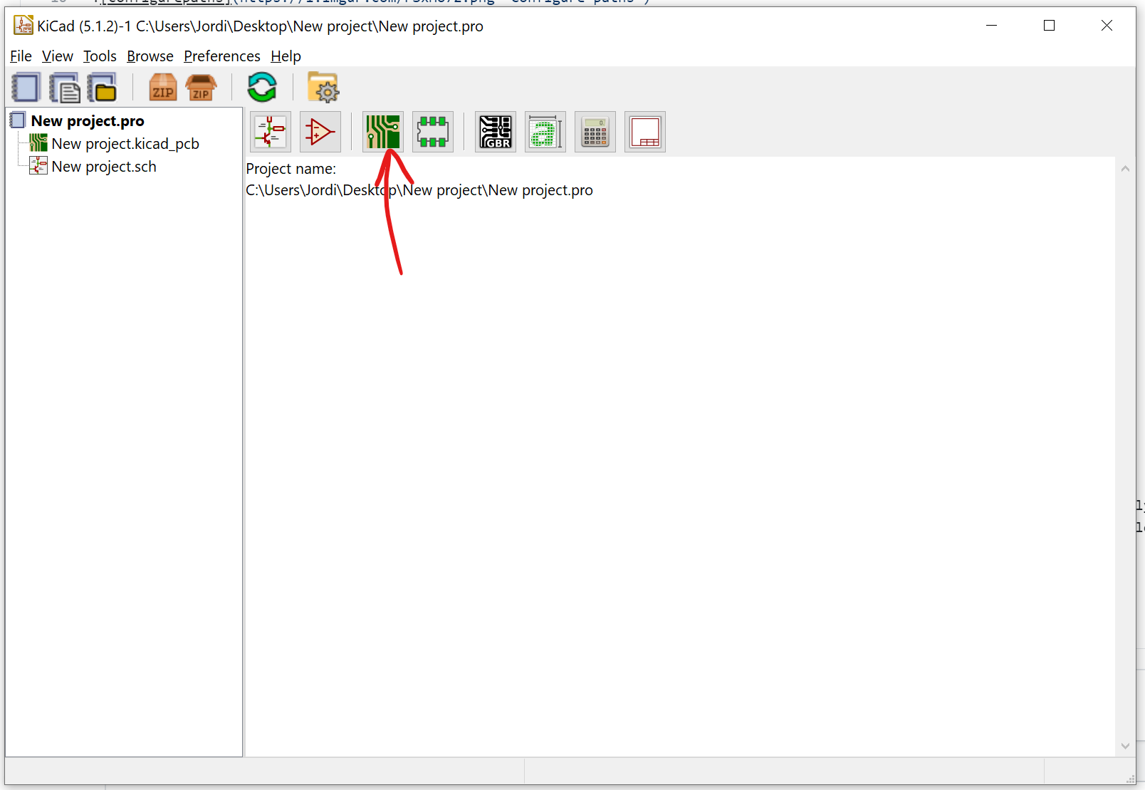Open the File menu
1145x790 pixels.
click(x=21, y=56)
